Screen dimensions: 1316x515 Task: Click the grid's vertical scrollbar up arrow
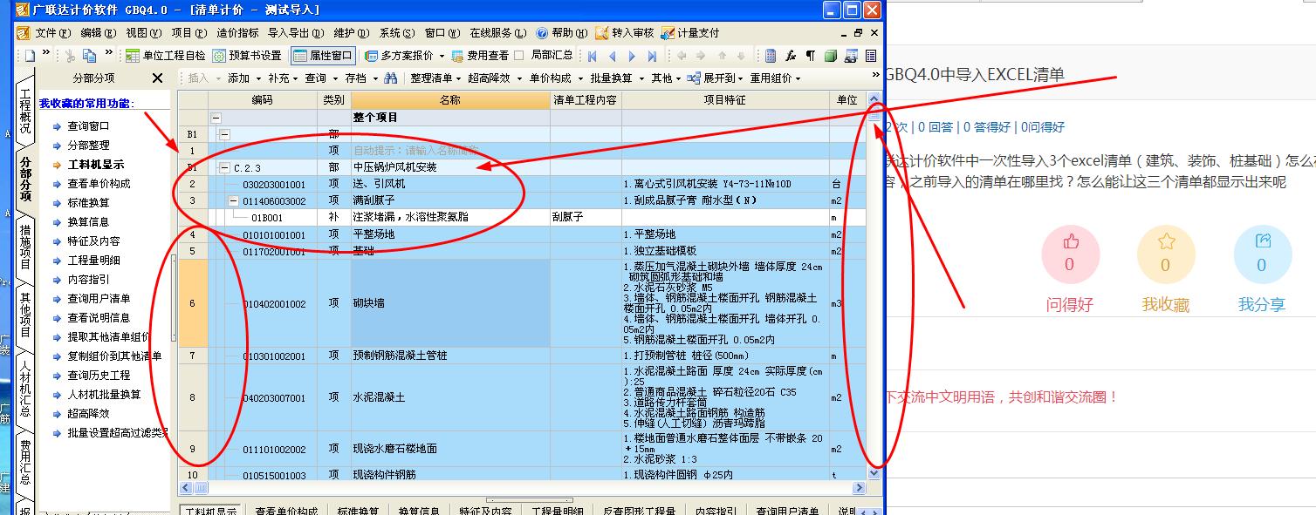pos(874,101)
